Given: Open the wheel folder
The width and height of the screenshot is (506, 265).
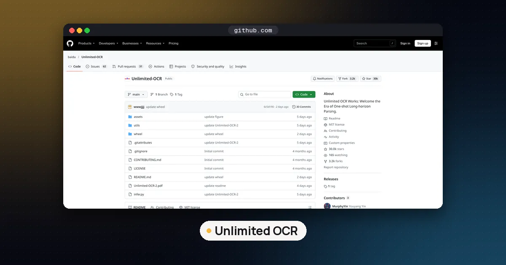Looking at the screenshot, I should (x=138, y=134).
